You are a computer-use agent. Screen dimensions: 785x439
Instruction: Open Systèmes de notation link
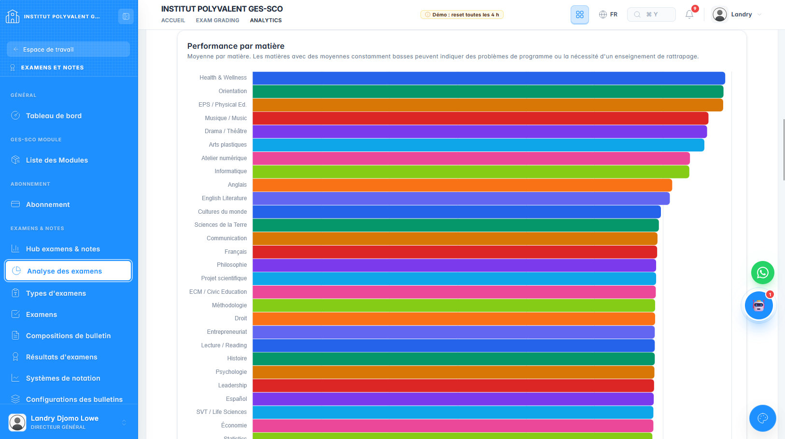click(x=68, y=378)
